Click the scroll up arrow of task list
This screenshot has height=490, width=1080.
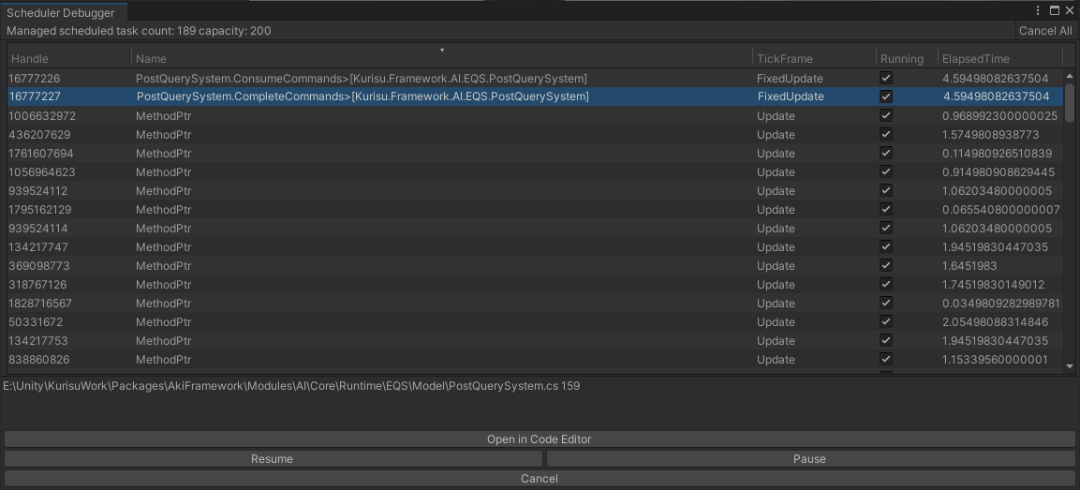pos(1070,76)
